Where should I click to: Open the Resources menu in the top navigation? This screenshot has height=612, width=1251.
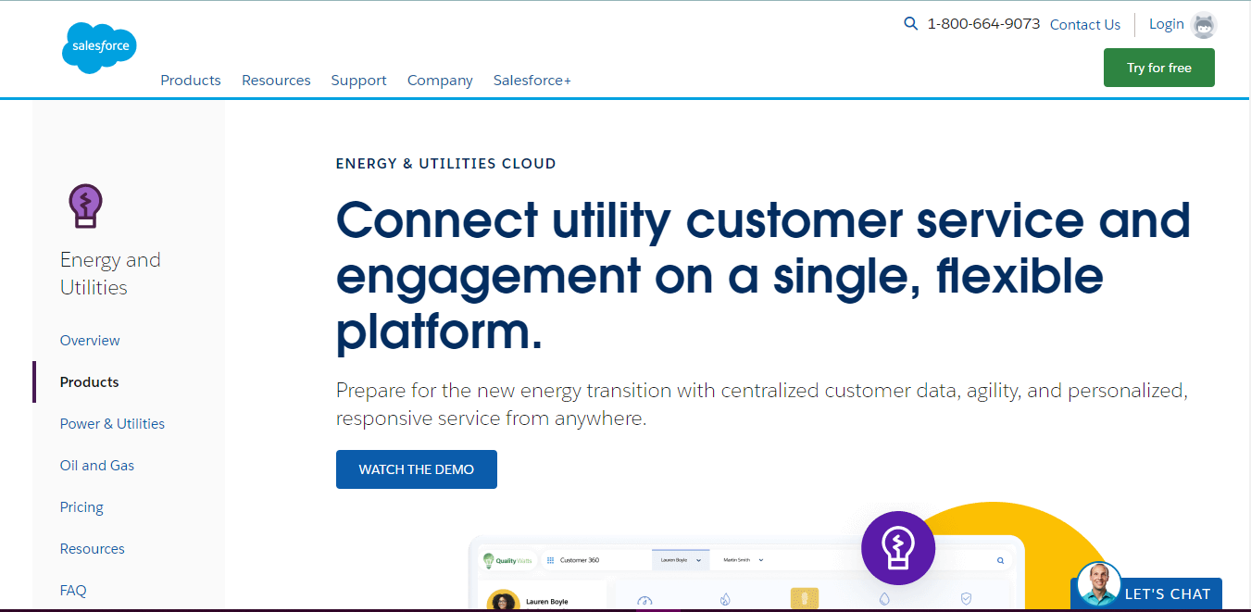pyautogui.click(x=276, y=81)
